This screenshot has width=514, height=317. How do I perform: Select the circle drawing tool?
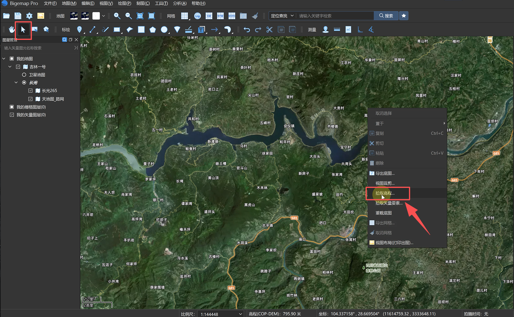click(164, 30)
